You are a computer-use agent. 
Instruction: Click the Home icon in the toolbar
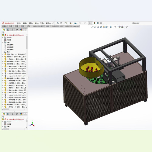58,23
